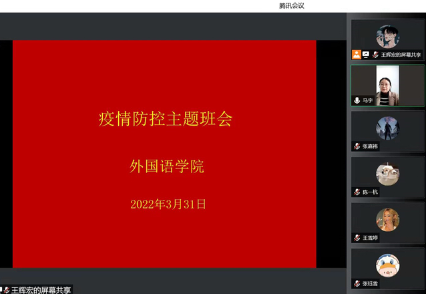
Task: Click the 腾讯会议 window title
Action: [292, 5]
